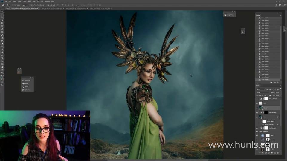287x161 pixels.
Task: Select the Hand tool
Action: pyautogui.click(x=2, y=67)
